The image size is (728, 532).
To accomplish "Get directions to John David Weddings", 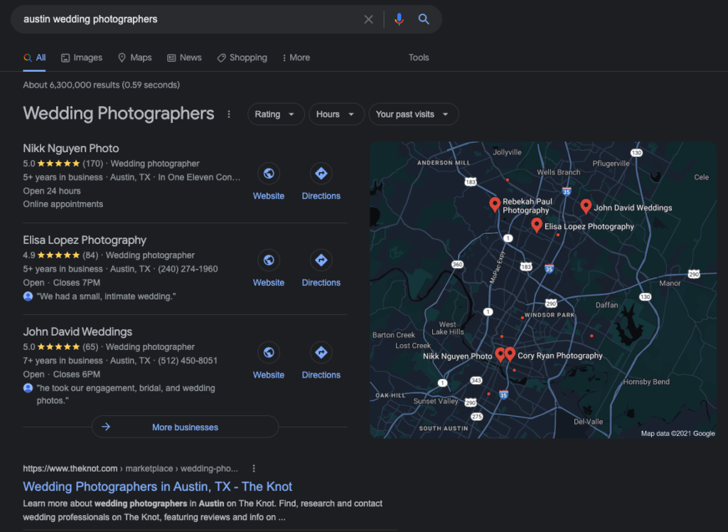I will coord(321,353).
